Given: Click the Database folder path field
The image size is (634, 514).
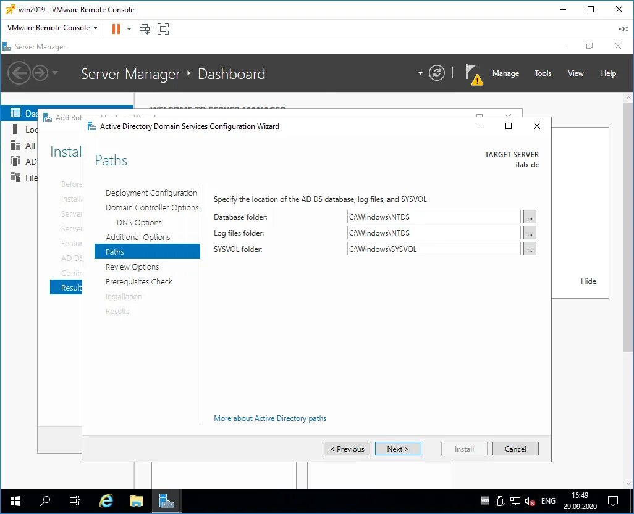Looking at the screenshot, I should pyautogui.click(x=433, y=217).
